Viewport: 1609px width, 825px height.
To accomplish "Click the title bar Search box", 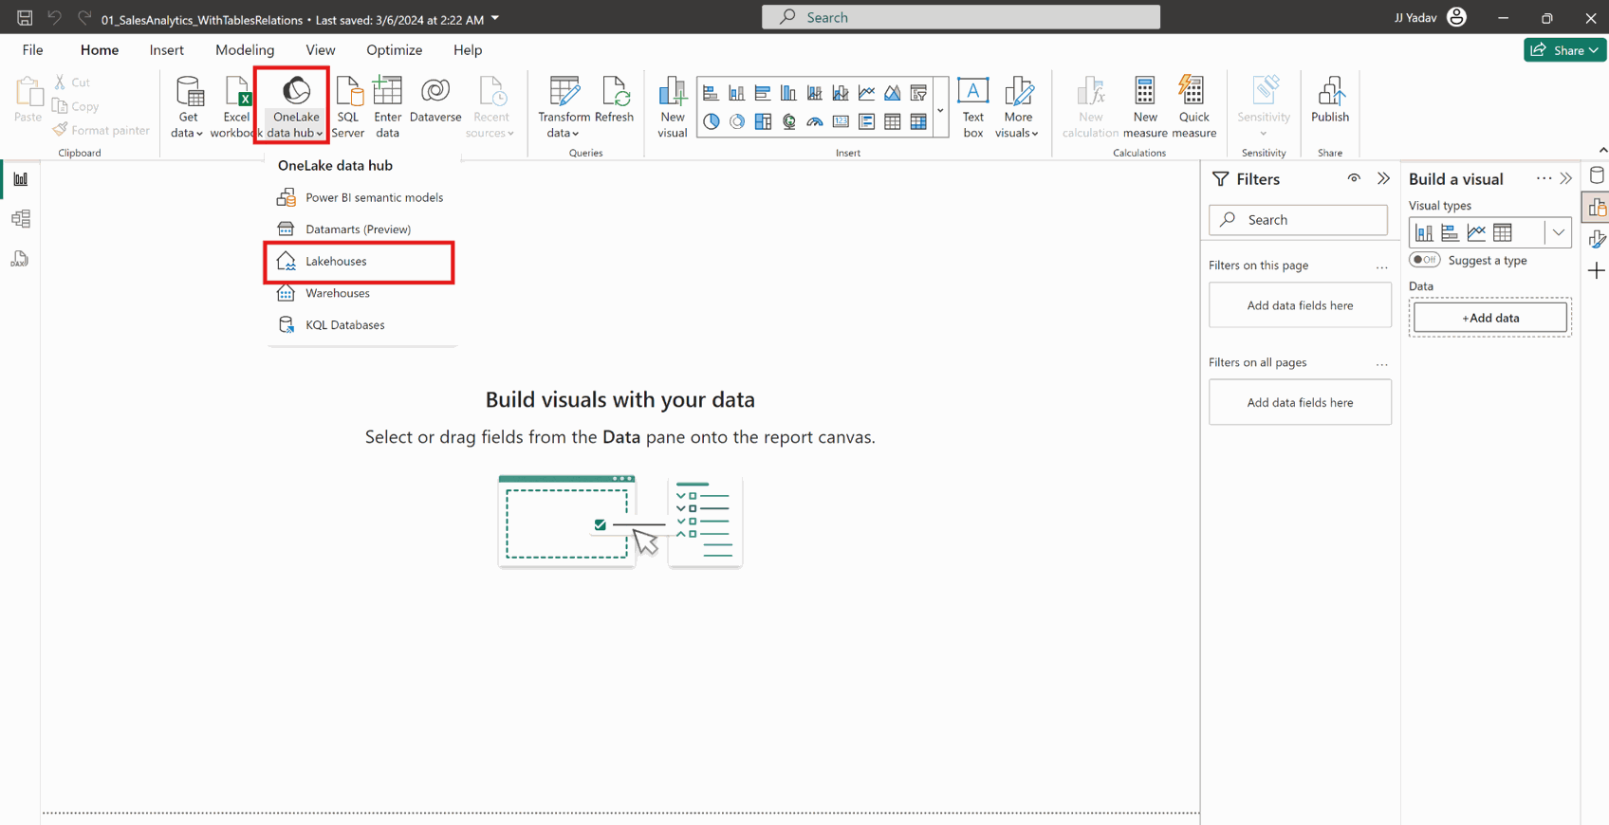I will (x=960, y=17).
